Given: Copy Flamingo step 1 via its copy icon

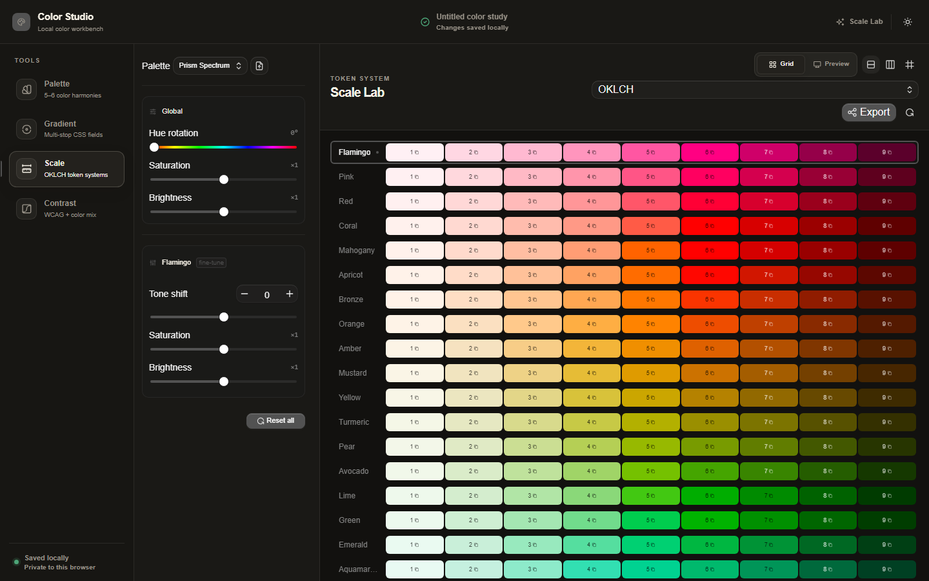Looking at the screenshot, I should pyautogui.click(x=417, y=152).
